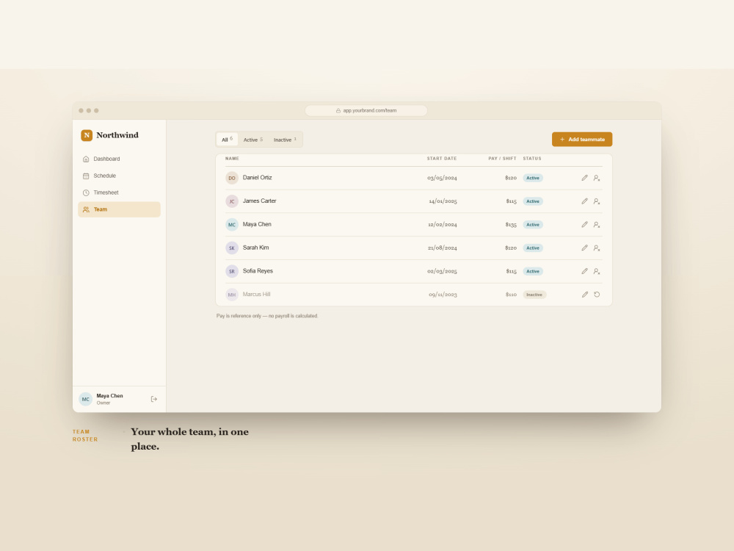Click the lock icon in the address bar
This screenshot has height=551, width=734.
pos(338,111)
